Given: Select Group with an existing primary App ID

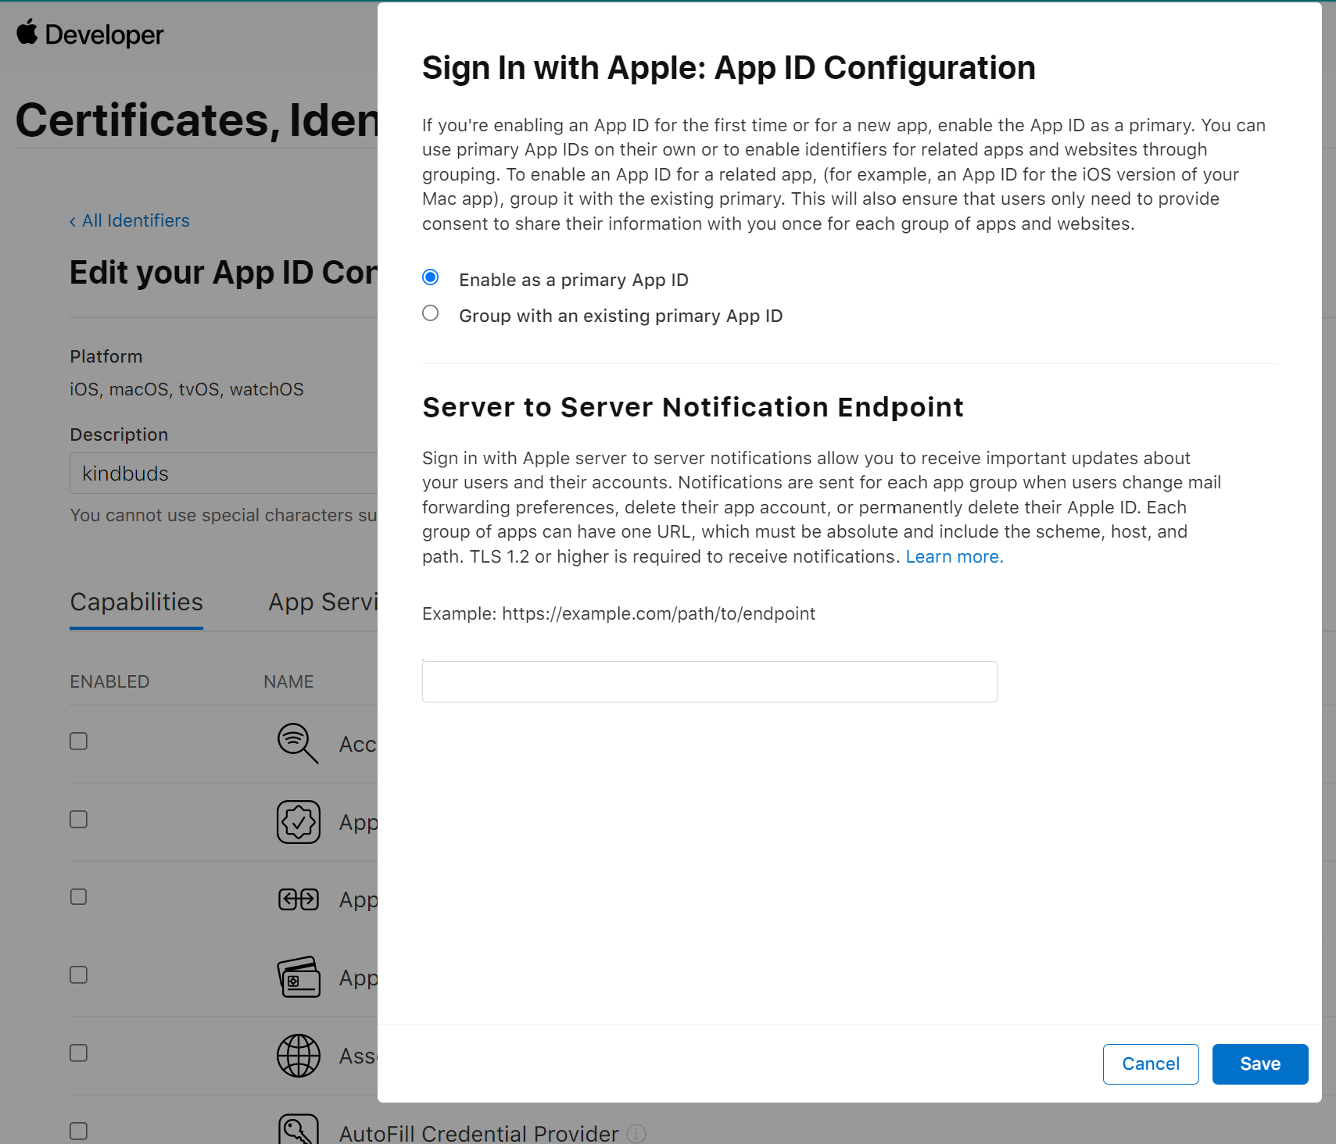Looking at the screenshot, I should coord(430,313).
